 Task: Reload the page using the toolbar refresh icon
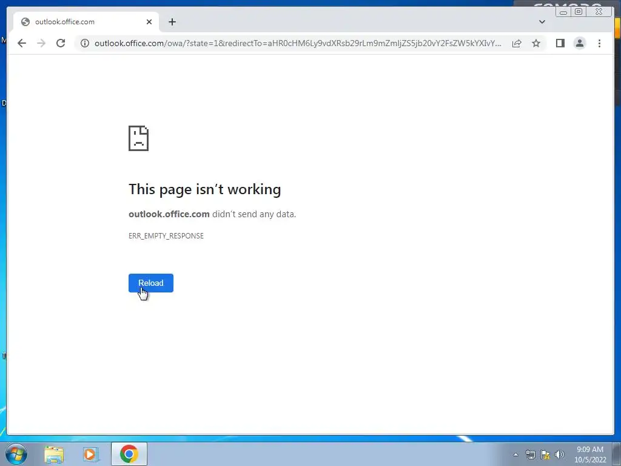pyautogui.click(x=61, y=43)
